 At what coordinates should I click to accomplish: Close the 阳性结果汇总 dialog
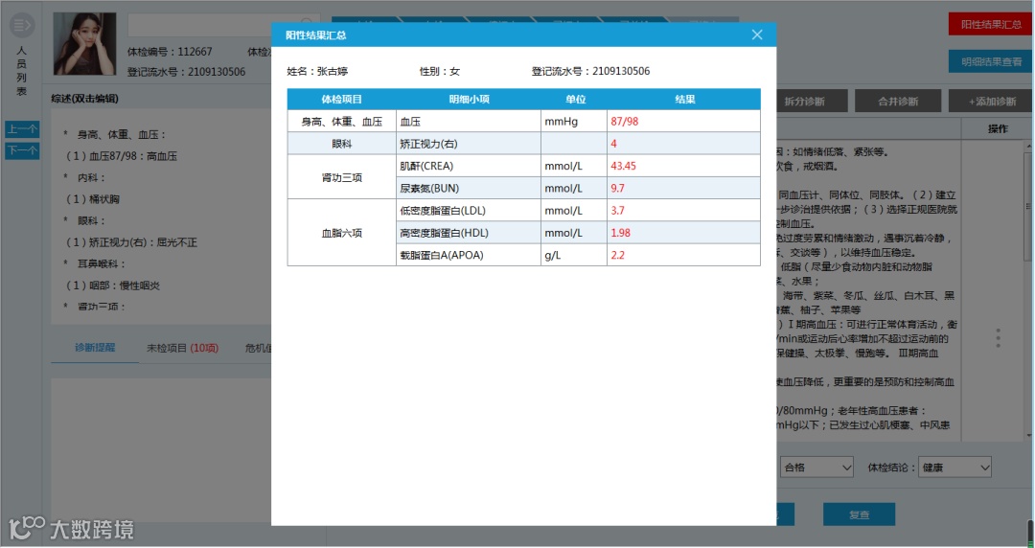757,35
